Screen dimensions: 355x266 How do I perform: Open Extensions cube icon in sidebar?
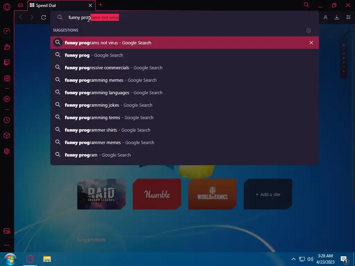(7, 135)
